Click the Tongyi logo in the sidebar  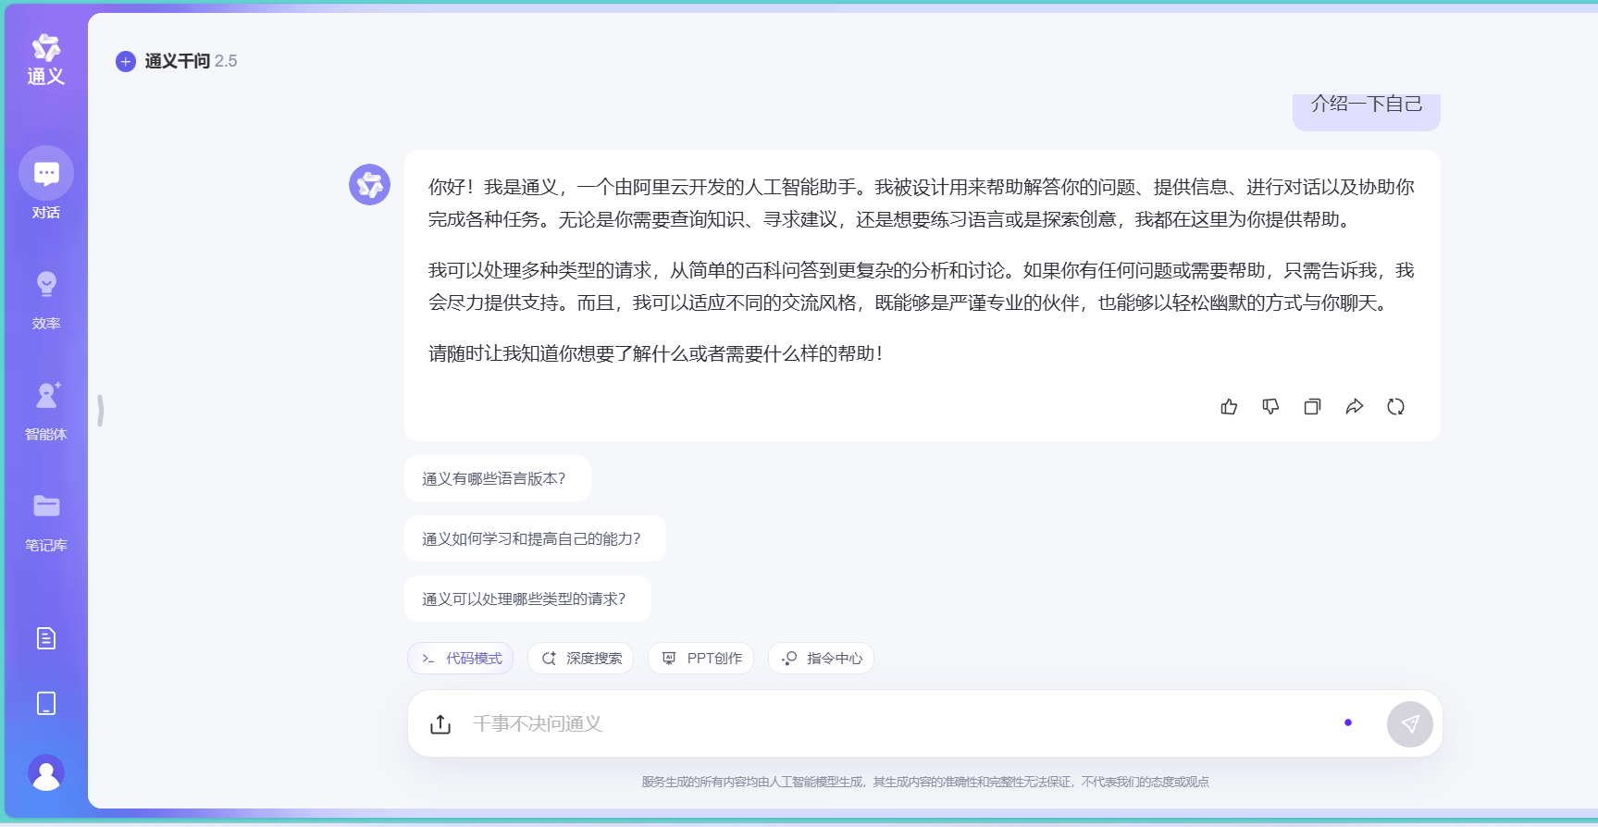pyautogui.click(x=45, y=59)
